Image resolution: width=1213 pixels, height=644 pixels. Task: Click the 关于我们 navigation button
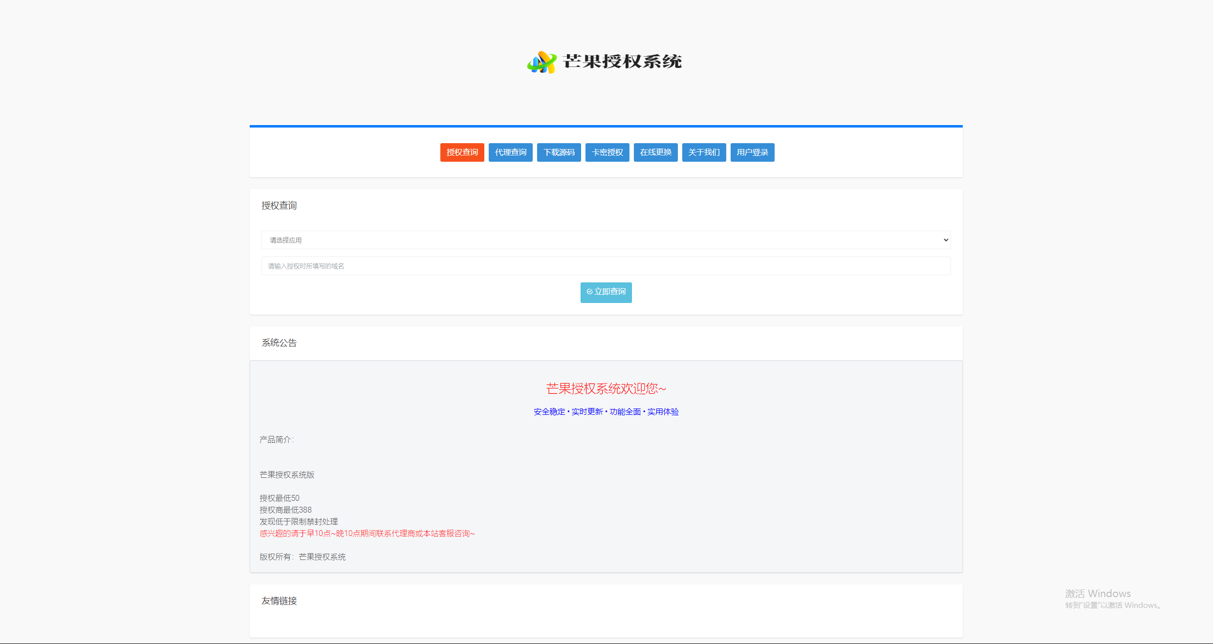(x=704, y=151)
